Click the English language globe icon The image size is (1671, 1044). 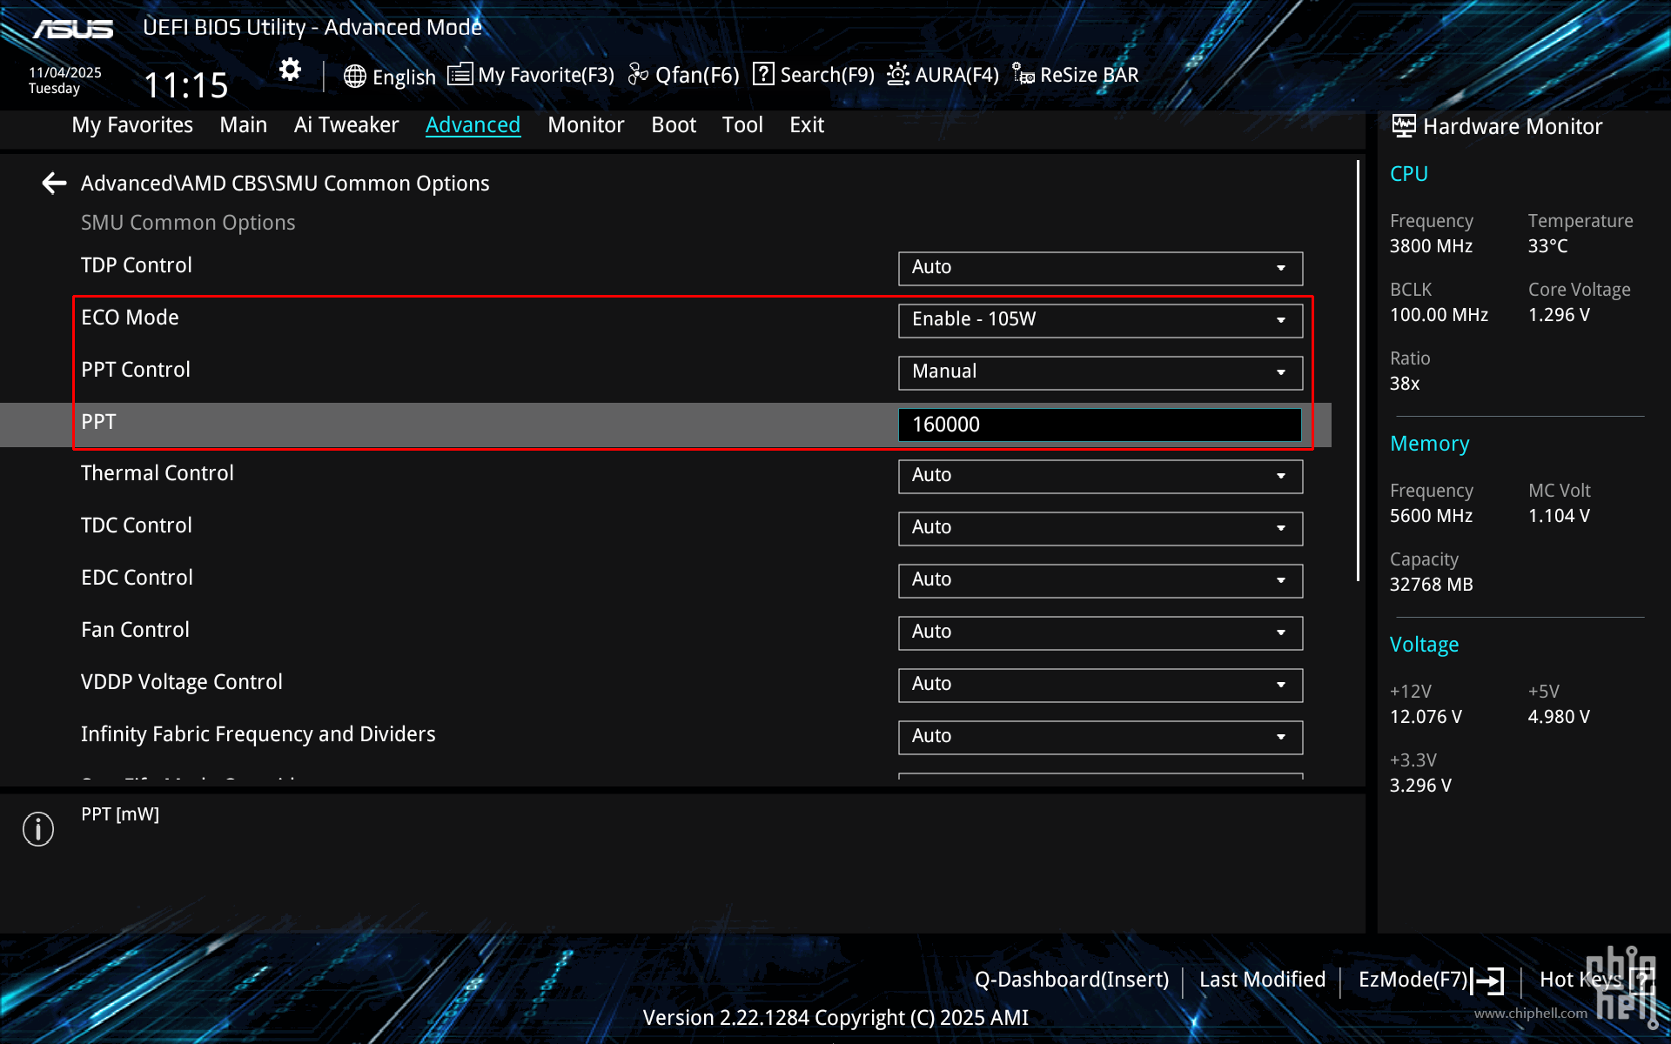pos(354,76)
